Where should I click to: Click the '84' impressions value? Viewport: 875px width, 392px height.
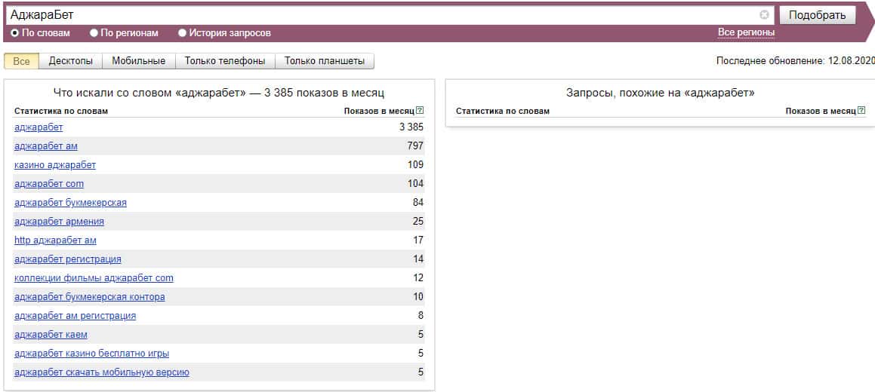(418, 203)
